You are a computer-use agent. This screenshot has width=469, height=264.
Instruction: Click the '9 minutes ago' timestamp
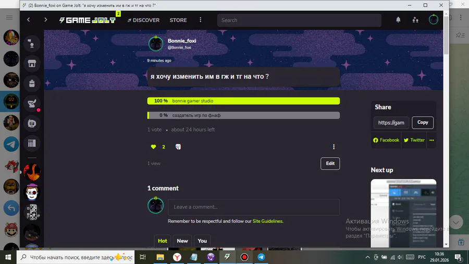(x=159, y=61)
